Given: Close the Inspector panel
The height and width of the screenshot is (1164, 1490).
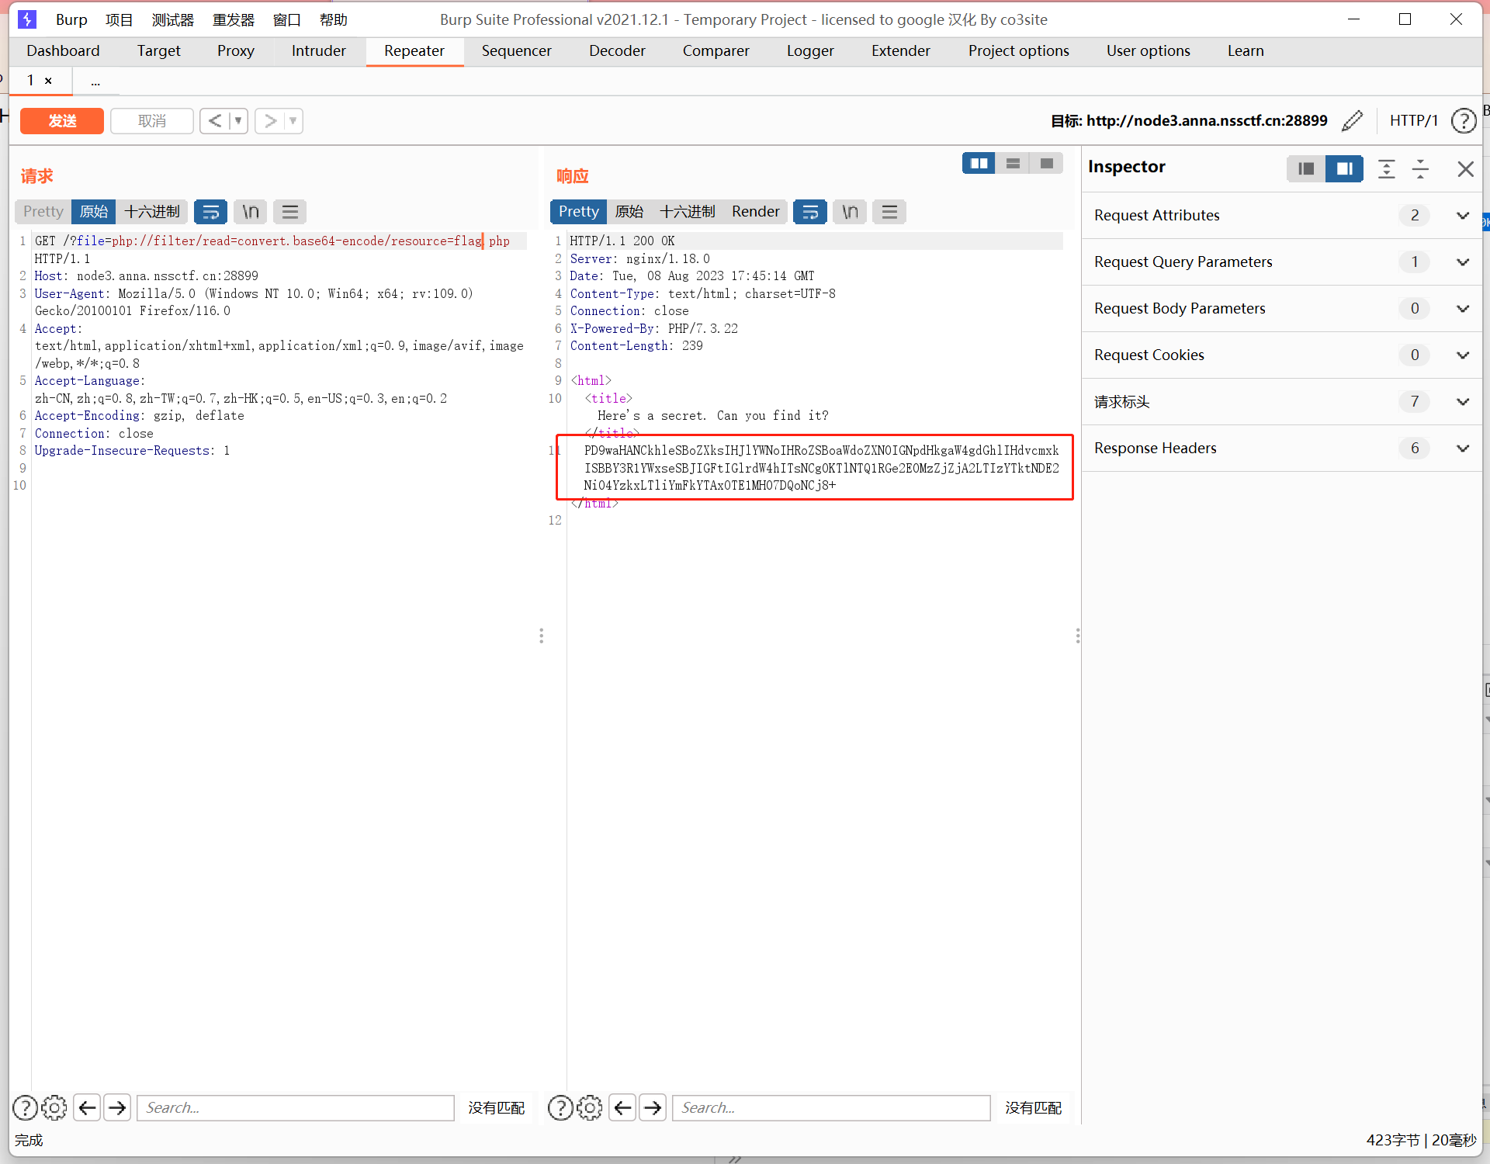Looking at the screenshot, I should pyautogui.click(x=1465, y=168).
